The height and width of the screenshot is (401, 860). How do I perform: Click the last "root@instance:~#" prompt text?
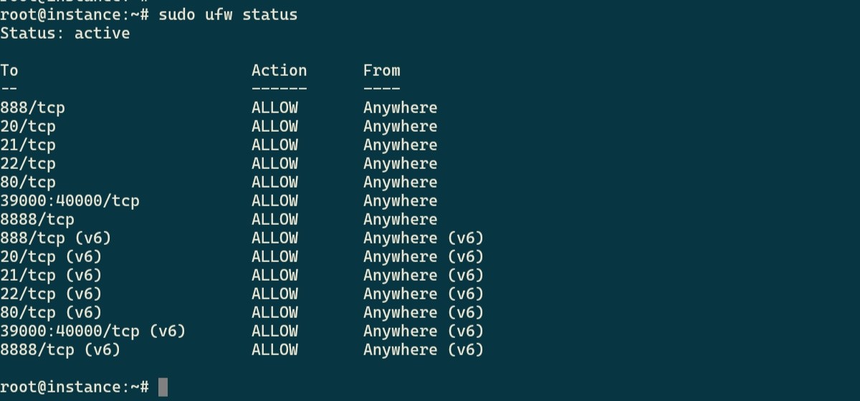coord(75,387)
